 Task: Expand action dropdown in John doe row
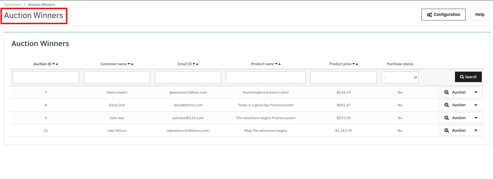click(476, 118)
